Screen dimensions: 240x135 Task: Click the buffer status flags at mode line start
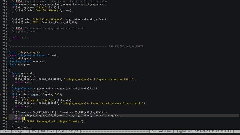point(6,131)
